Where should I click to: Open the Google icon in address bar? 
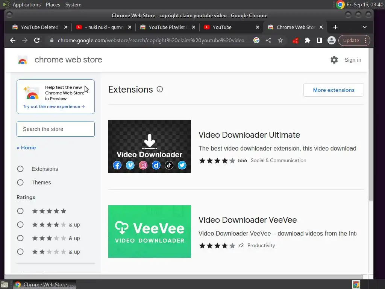(256, 40)
